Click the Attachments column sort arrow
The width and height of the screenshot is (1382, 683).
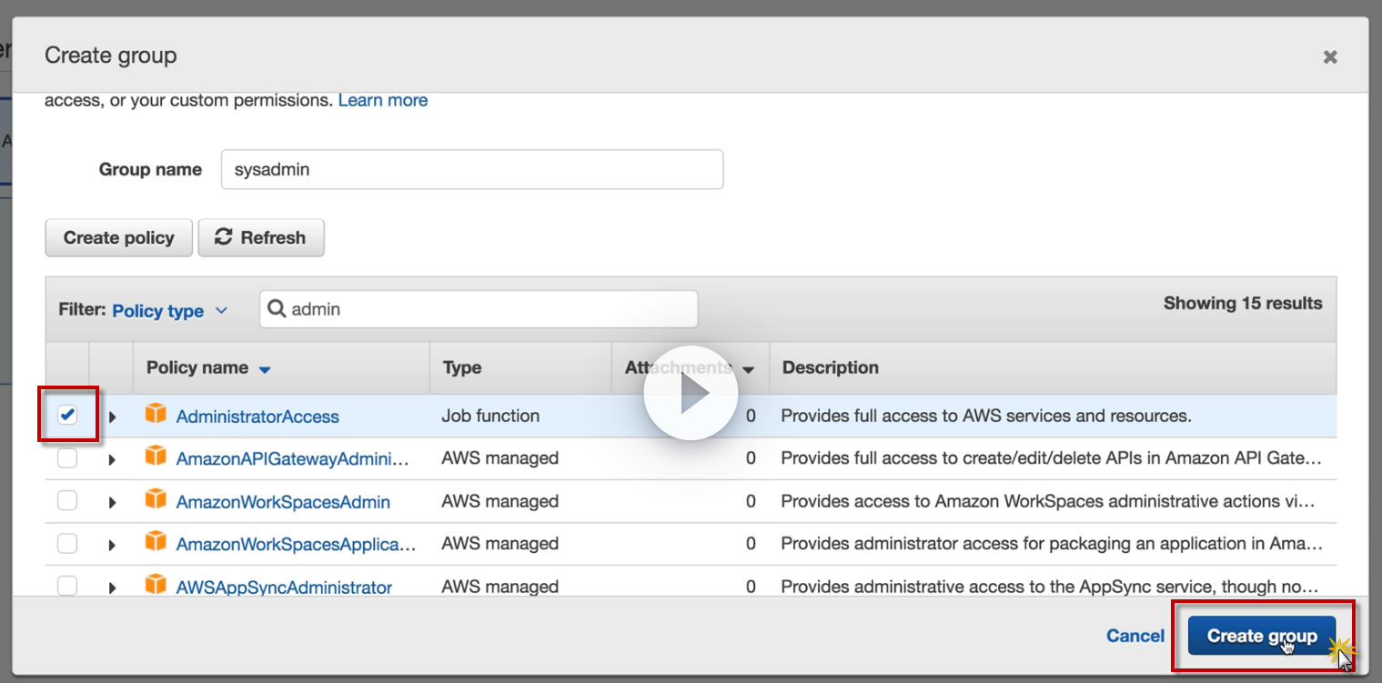(749, 369)
